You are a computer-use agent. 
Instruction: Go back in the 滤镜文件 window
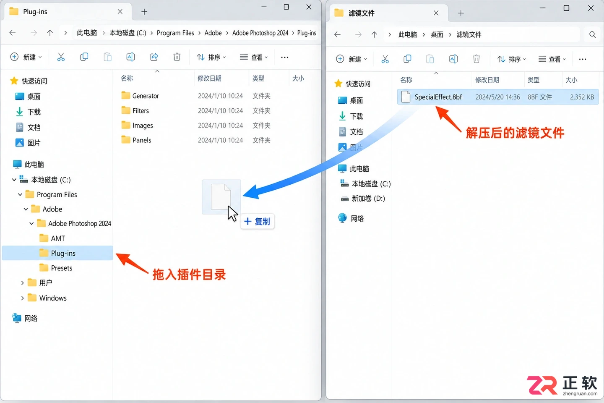(338, 34)
